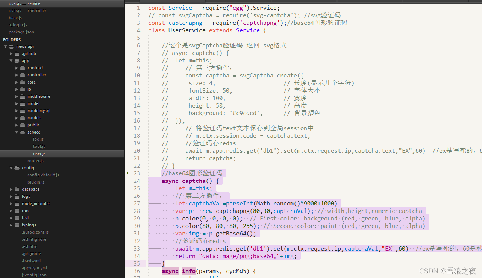Viewport: 482px width, 278px height.
Task: Select the config.default.js file
Action: (43, 175)
